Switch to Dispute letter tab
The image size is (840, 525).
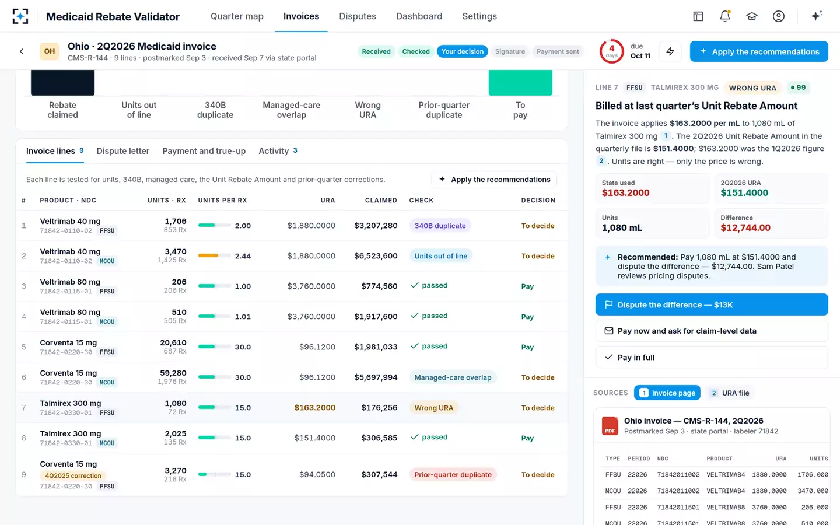tap(123, 151)
